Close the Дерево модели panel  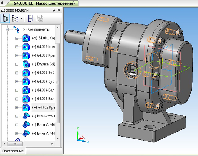click(59, 10)
